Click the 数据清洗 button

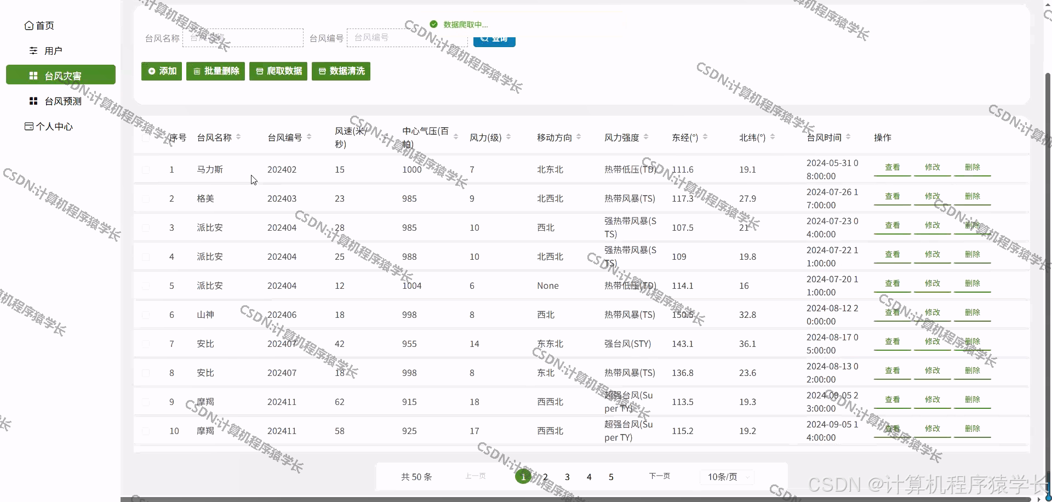(341, 71)
